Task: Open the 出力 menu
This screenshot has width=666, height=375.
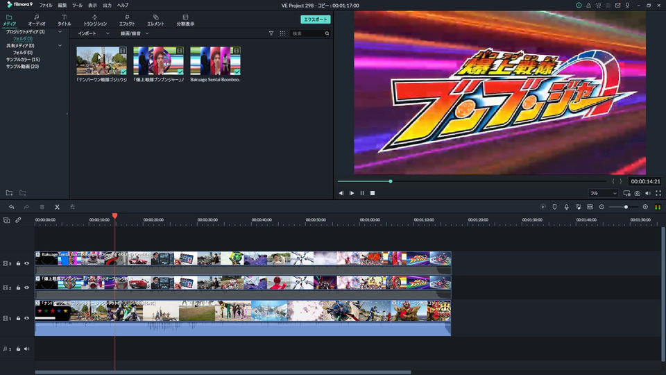Action: pyautogui.click(x=107, y=6)
